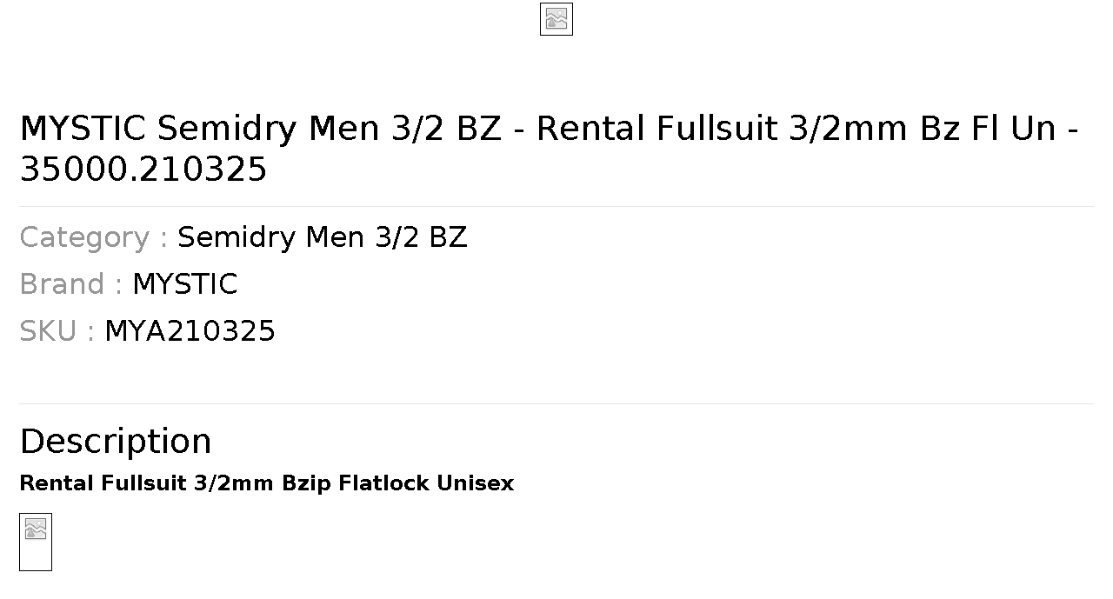Click the SKU label
Viewport: 1113px width, 599px height.
[57, 331]
